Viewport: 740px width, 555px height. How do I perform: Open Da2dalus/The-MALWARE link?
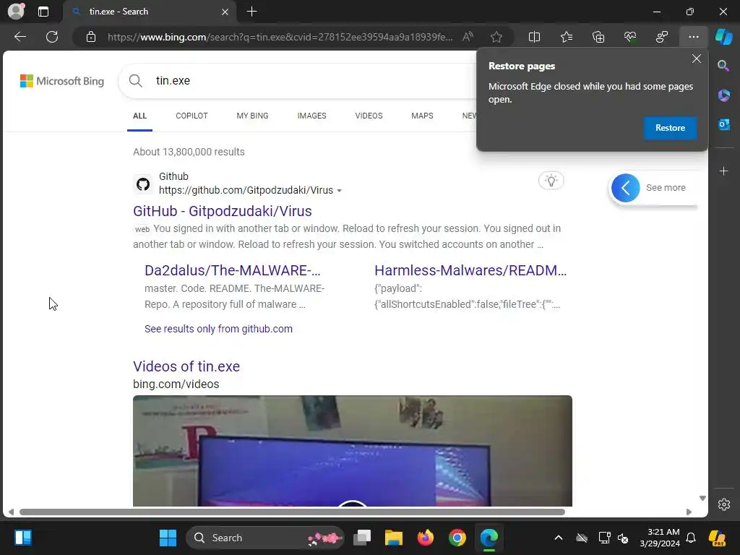pos(232,270)
